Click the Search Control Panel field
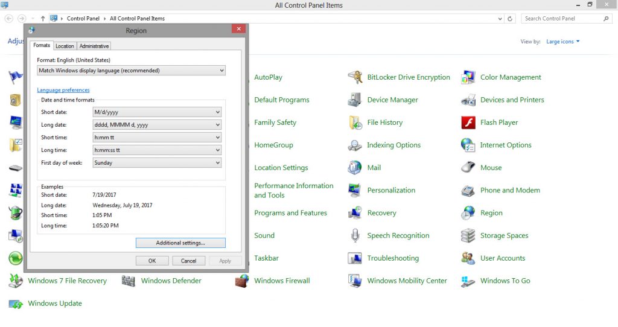This screenshot has height=327, width=618. [x=562, y=19]
